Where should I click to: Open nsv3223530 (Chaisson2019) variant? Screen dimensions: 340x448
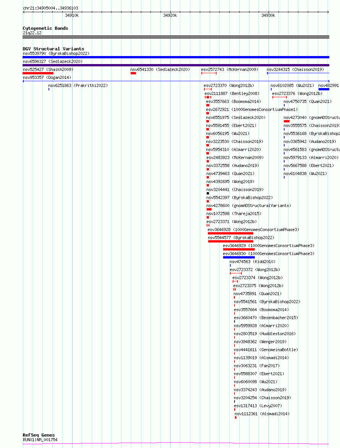pos(235,141)
